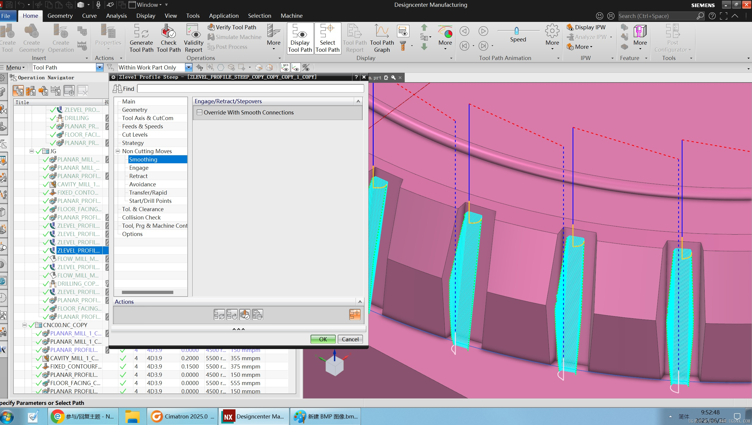The image size is (752, 425).
Task: Click List icon in dialog Actions
Action: point(257,315)
